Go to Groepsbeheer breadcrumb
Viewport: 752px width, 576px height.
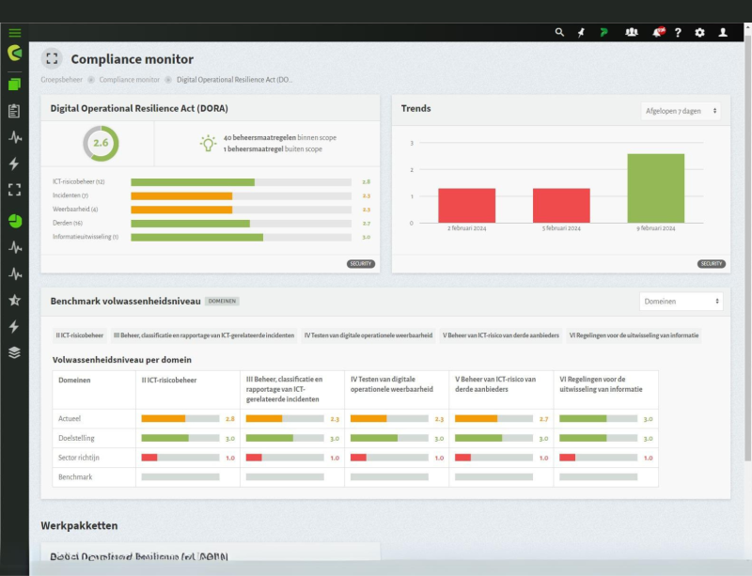(61, 80)
